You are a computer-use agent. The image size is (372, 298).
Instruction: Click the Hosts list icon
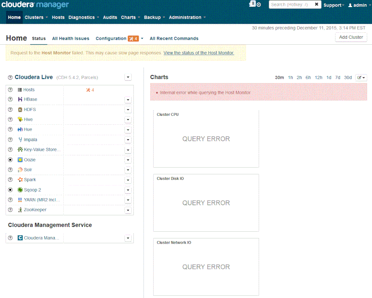[20, 90]
